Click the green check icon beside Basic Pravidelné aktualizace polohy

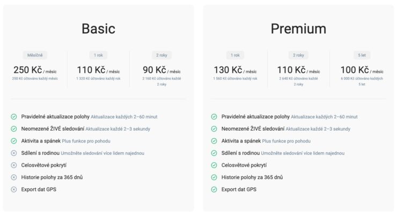tap(13, 117)
